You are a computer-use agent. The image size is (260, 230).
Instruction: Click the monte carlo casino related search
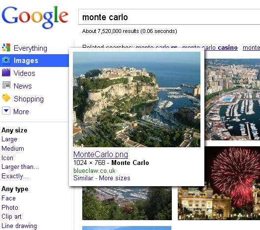tap(210, 48)
